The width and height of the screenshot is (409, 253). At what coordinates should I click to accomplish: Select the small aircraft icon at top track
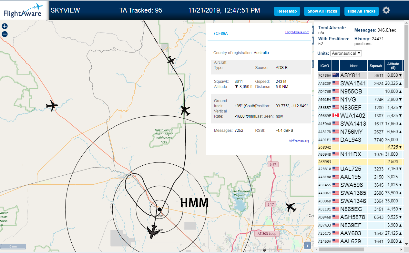point(171,60)
